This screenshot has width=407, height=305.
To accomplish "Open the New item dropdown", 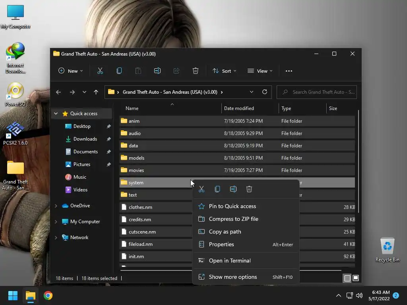I will point(71,71).
